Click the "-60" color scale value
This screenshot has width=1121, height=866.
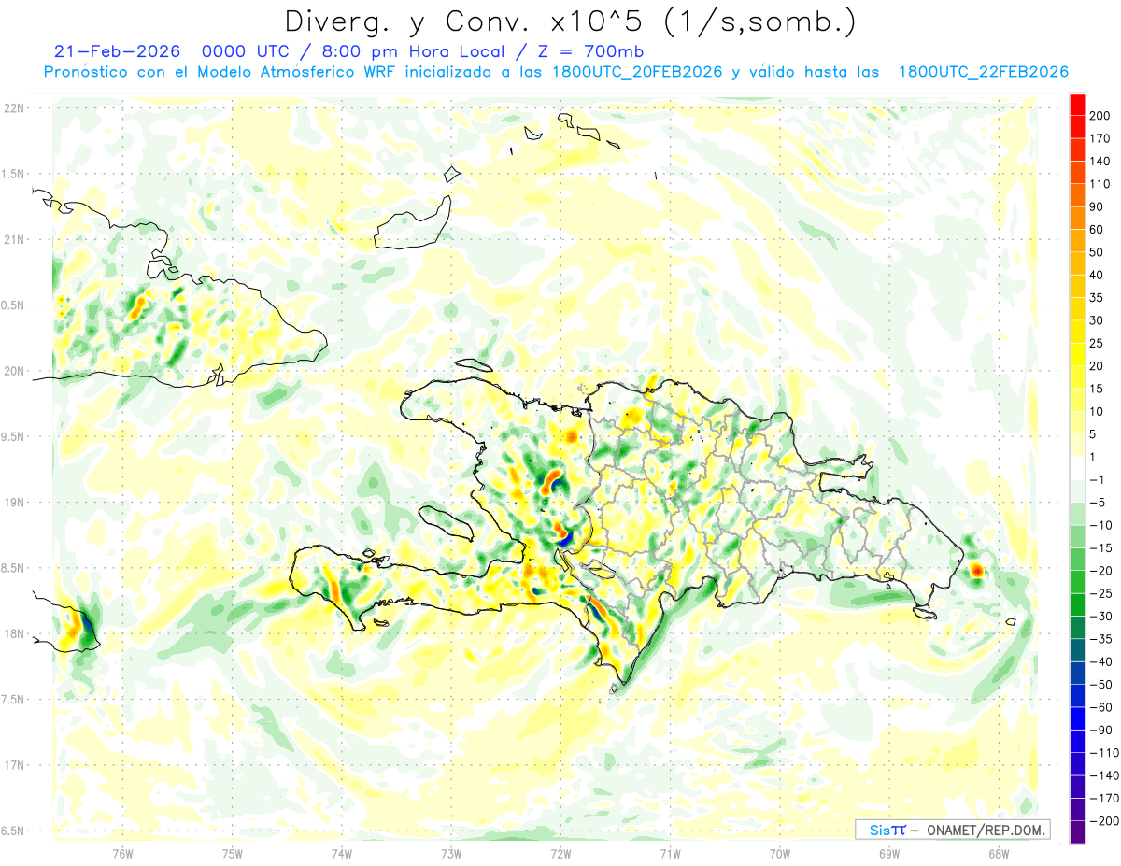pos(1100,708)
